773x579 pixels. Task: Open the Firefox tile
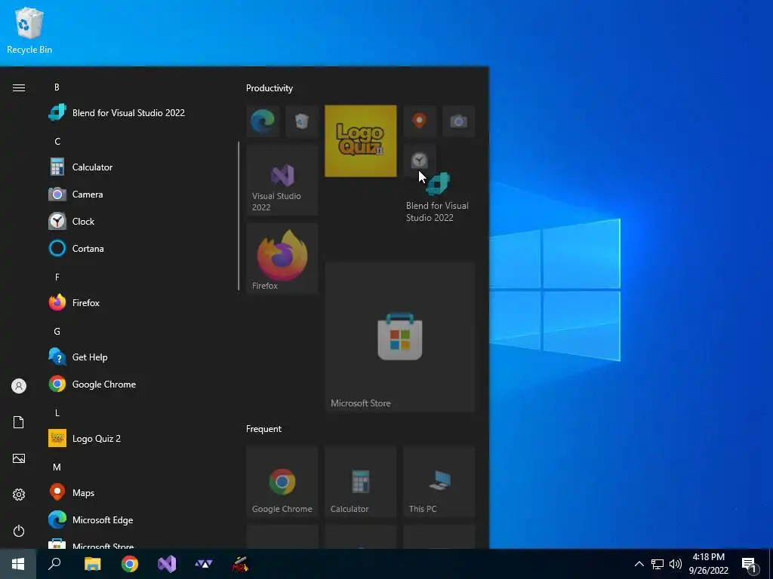click(282, 259)
